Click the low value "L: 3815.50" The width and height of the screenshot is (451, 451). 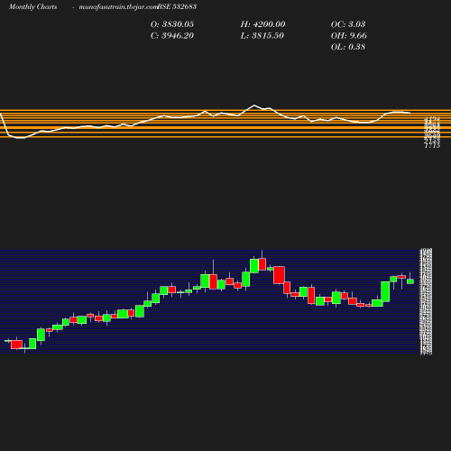(262, 35)
